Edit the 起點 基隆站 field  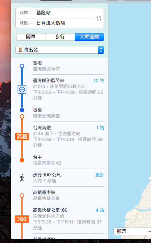click(x=56, y=13)
